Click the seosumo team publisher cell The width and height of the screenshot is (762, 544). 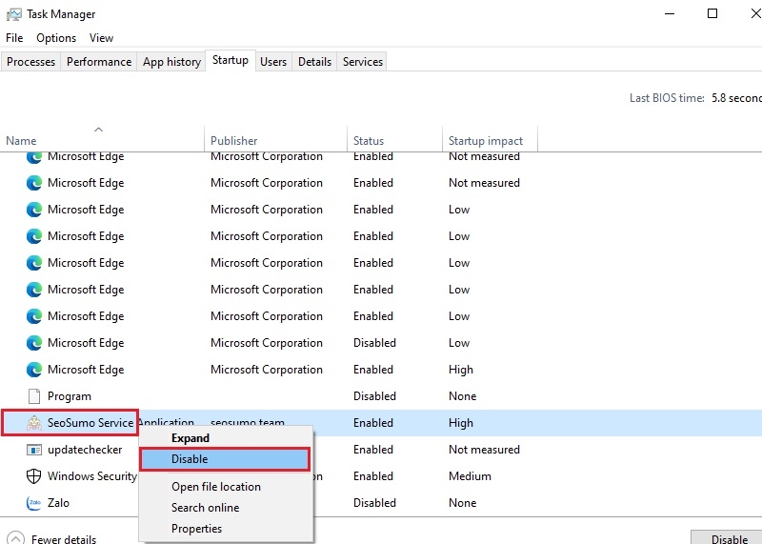point(248,422)
